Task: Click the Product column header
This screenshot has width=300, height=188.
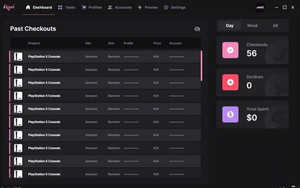Action: (34, 43)
